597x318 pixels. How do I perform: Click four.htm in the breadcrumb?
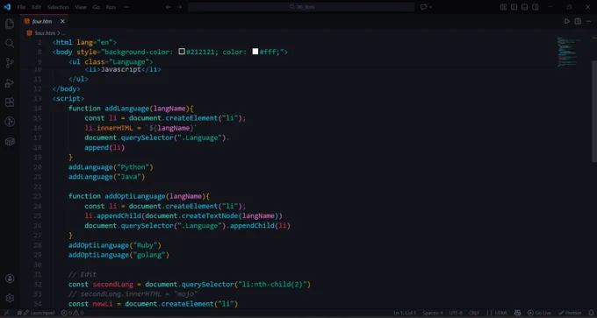pos(45,33)
